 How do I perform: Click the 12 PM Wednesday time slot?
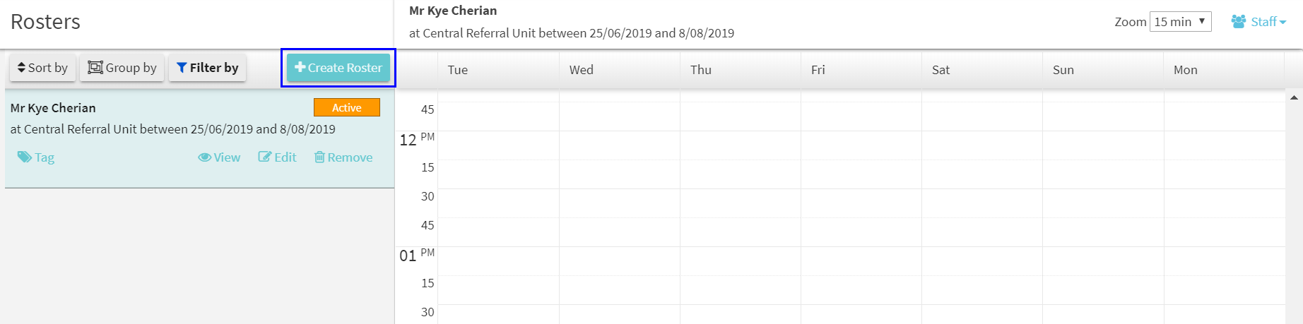pos(619,145)
